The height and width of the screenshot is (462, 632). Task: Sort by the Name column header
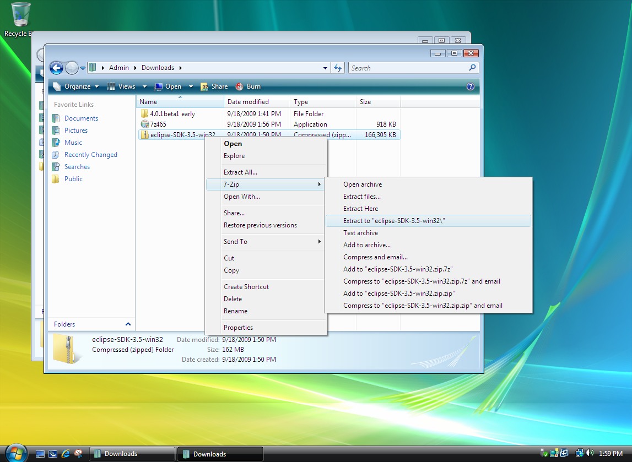point(180,102)
